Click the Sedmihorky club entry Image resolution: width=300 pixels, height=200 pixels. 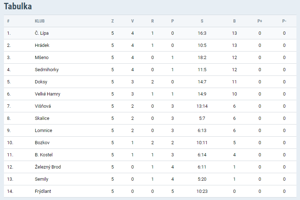(x=46, y=70)
